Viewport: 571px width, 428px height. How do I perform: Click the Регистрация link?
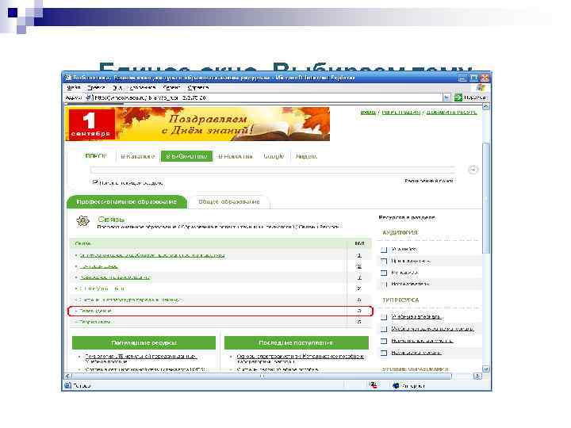[400, 112]
